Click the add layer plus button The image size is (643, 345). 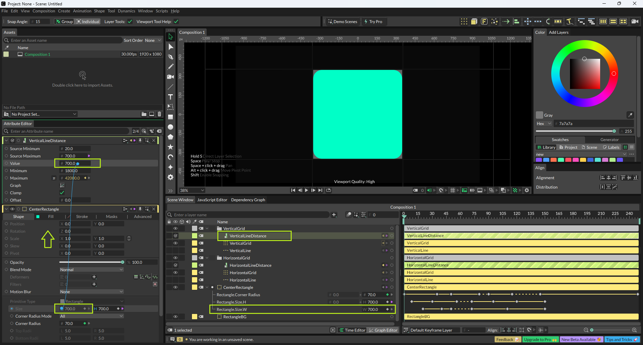(x=334, y=215)
